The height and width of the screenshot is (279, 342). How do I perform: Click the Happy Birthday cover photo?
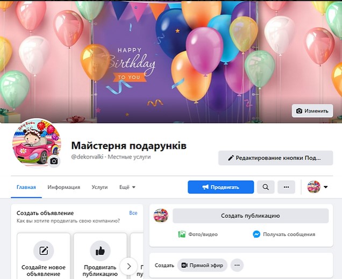pos(171,61)
